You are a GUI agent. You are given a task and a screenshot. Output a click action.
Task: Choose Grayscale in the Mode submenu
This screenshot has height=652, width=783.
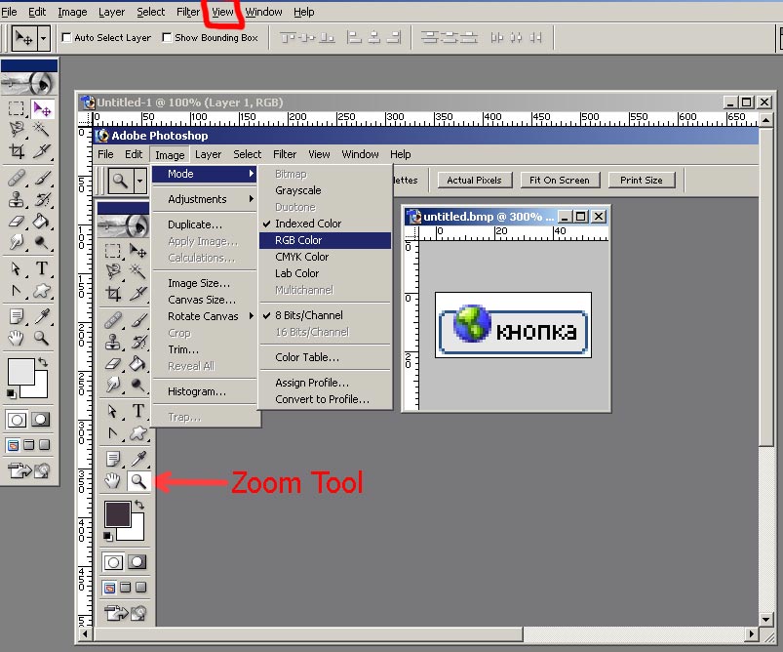(325, 190)
